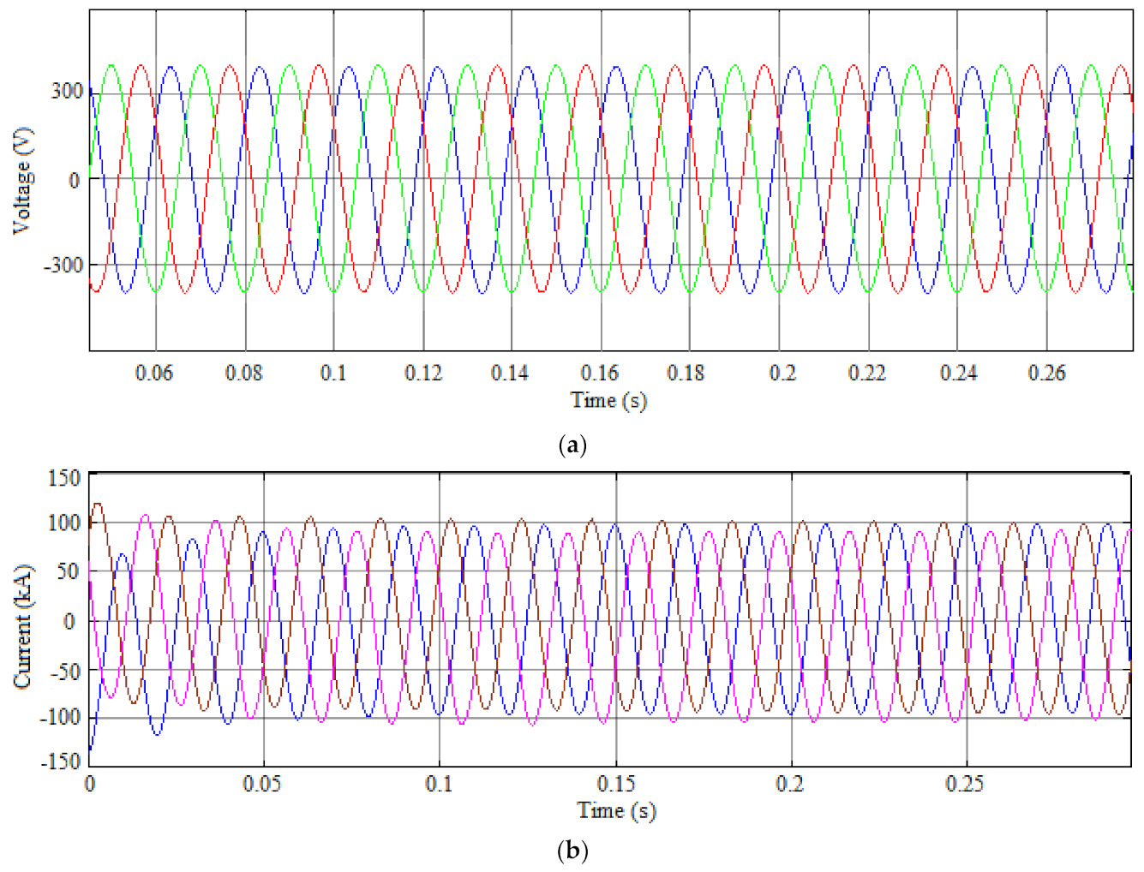Click the Time (s) label under the current plot

click(616, 810)
